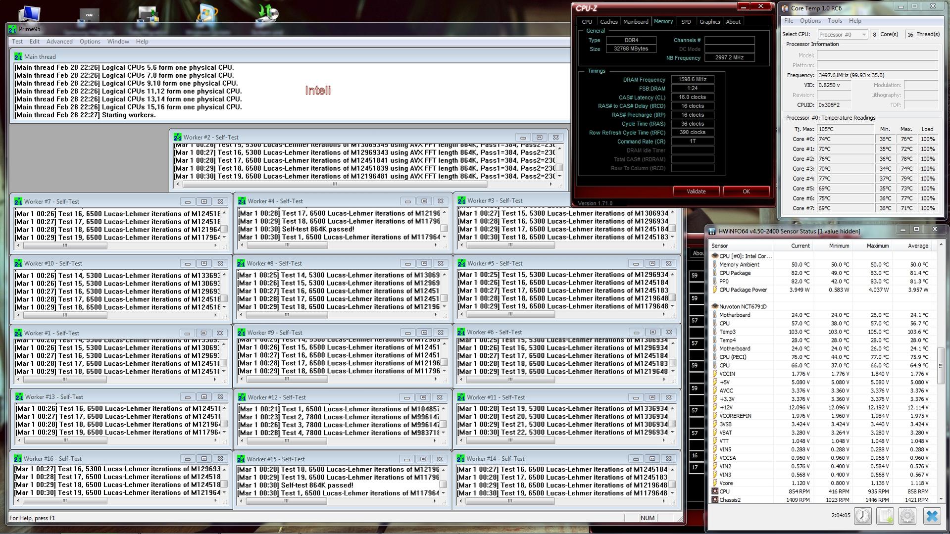This screenshot has width=950, height=534.
Task: Click the blue X close sensors icon
Action: (x=932, y=516)
